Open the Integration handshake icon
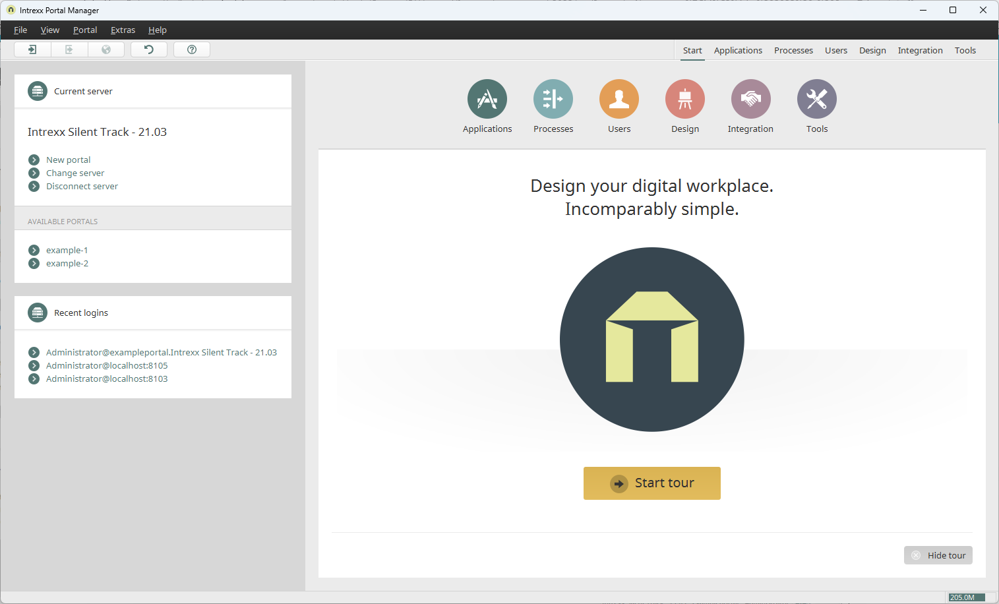The image size is (999, 604). click(x=751, y=99)
